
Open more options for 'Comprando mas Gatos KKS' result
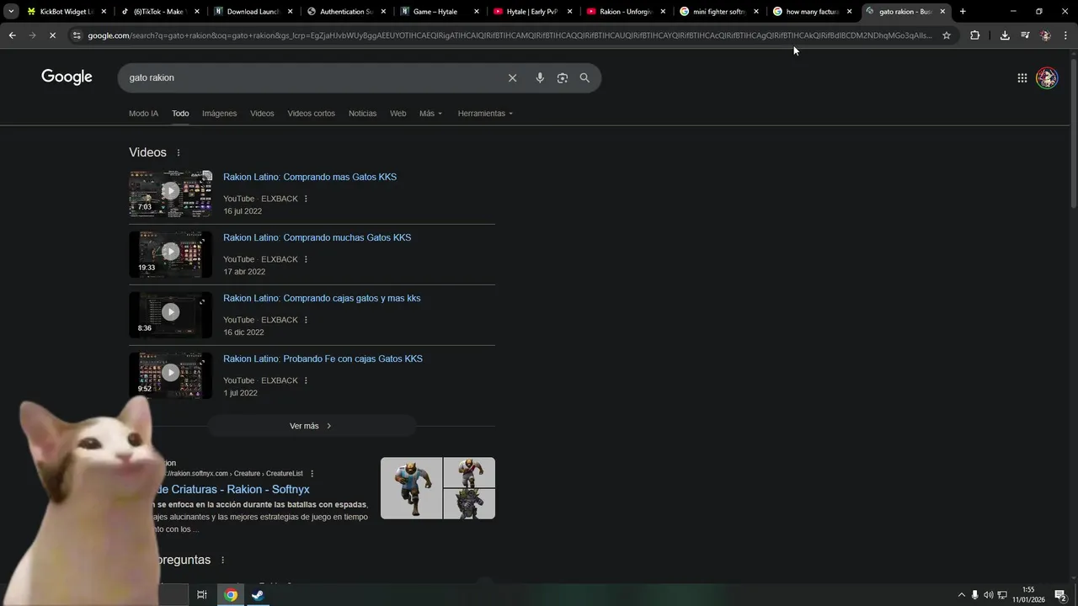click(x=306, y=199)
